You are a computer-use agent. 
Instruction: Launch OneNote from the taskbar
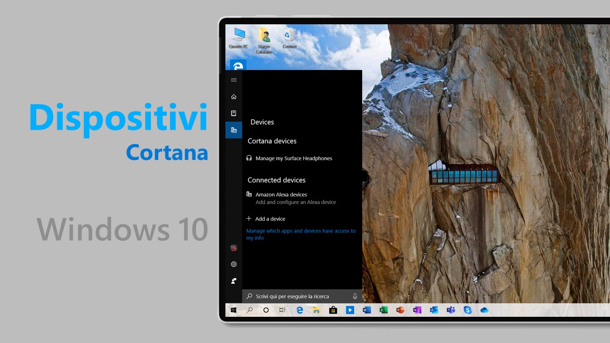417,310
